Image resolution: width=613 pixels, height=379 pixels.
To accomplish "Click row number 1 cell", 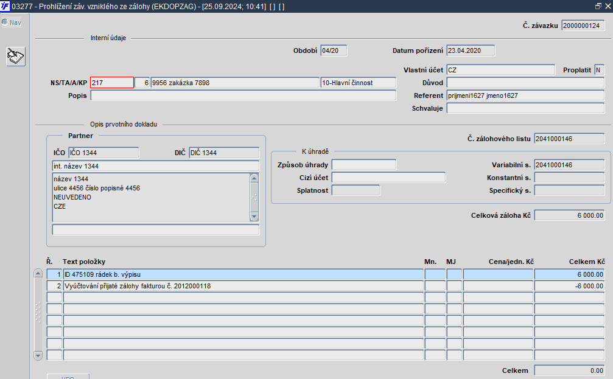I will pyautogui.click(x=54, y=274).
